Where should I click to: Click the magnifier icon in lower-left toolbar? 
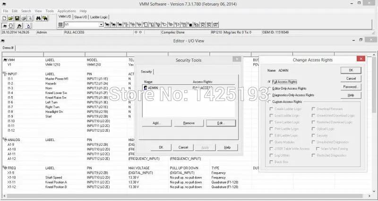point(19,26)
